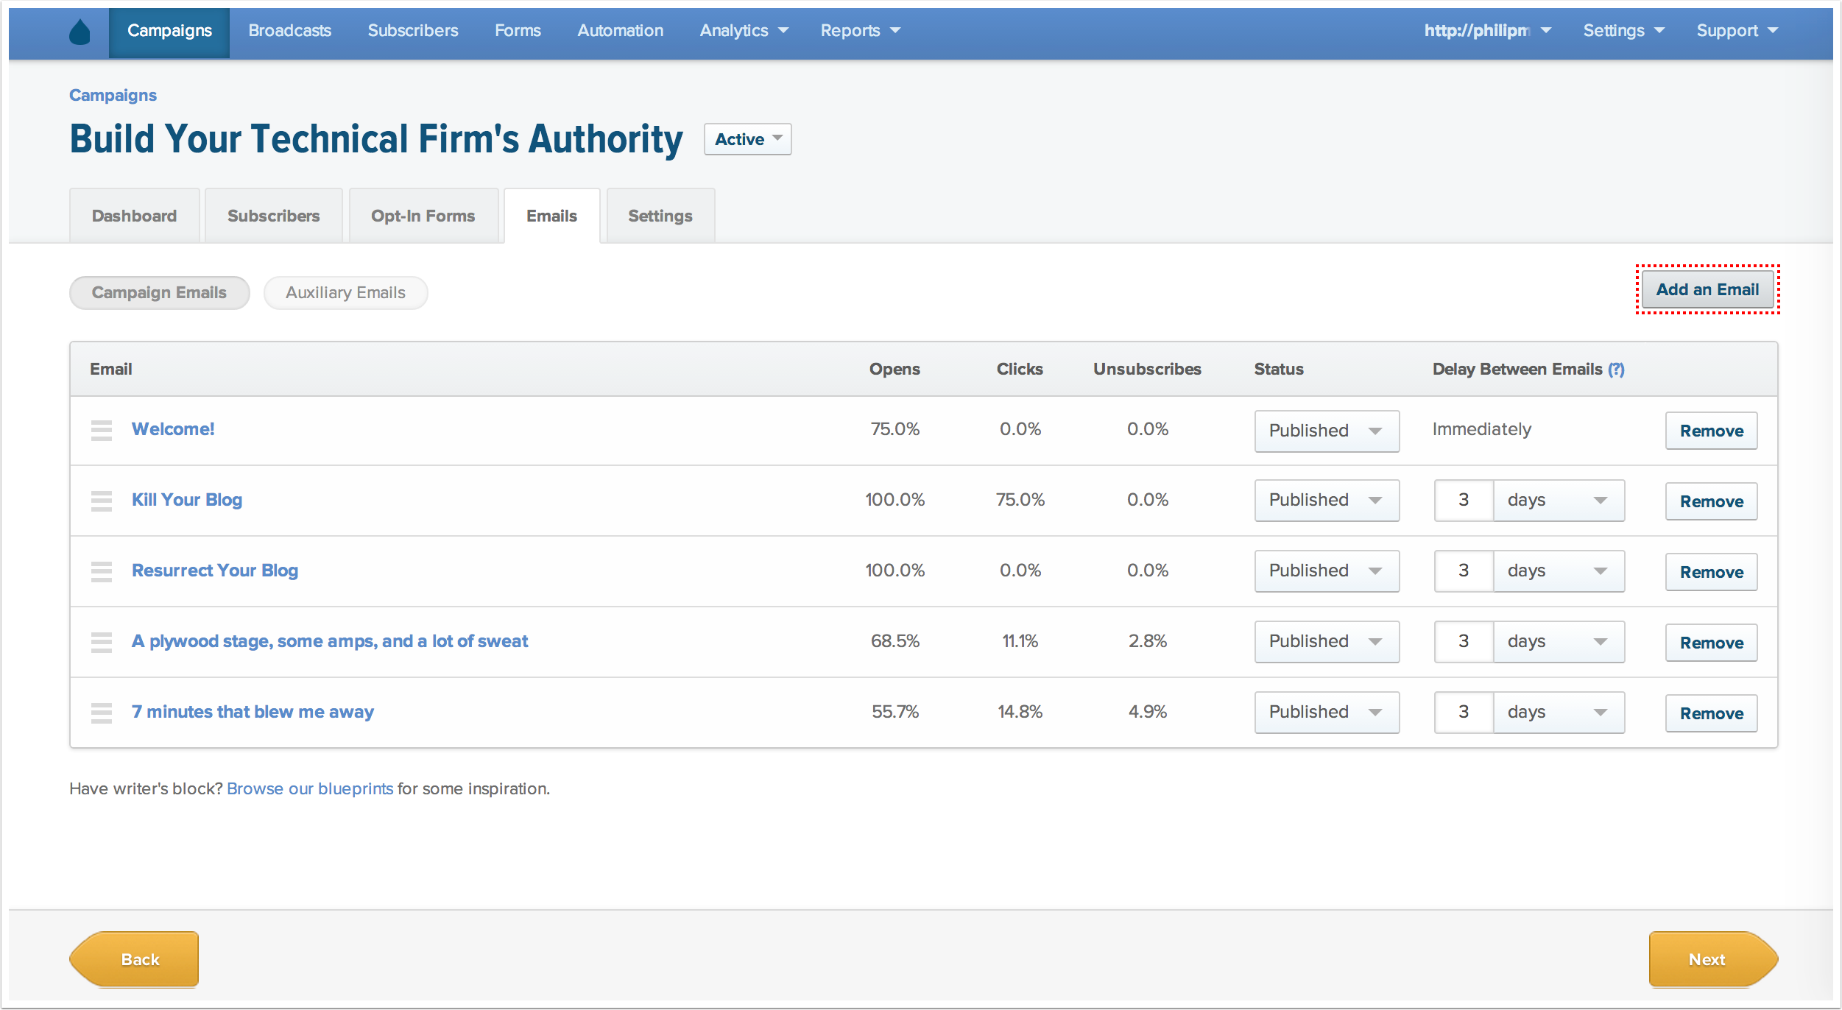The height and width of the screenshot is (1010, 1842).
Task: Remove the 7 minutes that blew me away email
Action: (x=1711, y=713)
